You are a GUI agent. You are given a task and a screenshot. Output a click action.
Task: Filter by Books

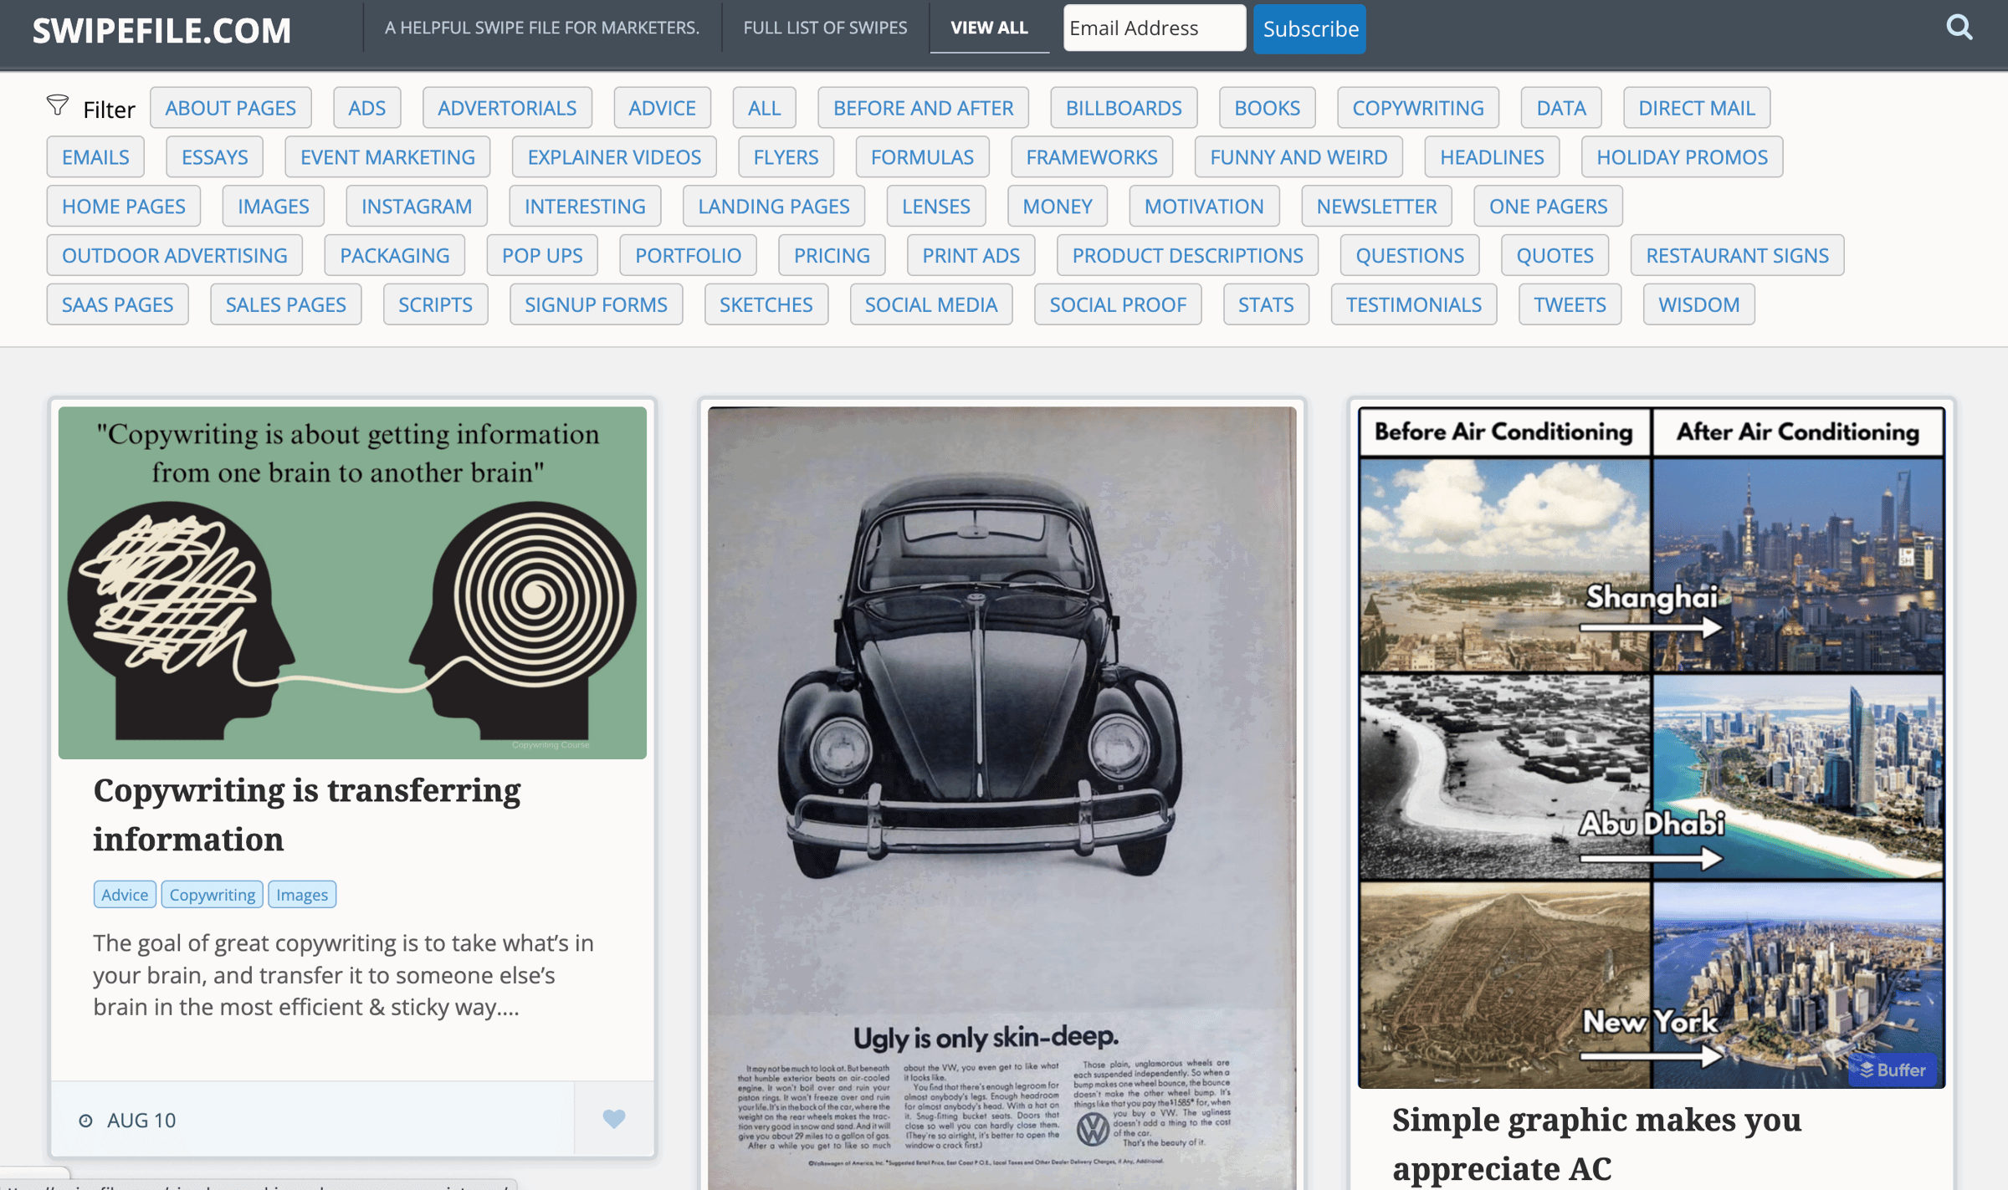(1267, 108)
